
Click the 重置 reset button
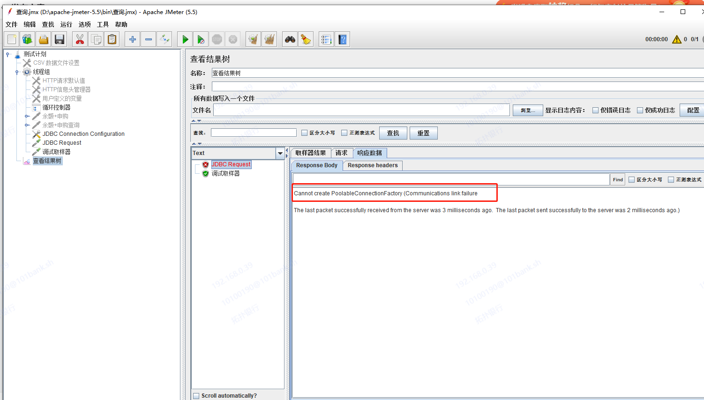pyautogui.click(x=423, y=133)
